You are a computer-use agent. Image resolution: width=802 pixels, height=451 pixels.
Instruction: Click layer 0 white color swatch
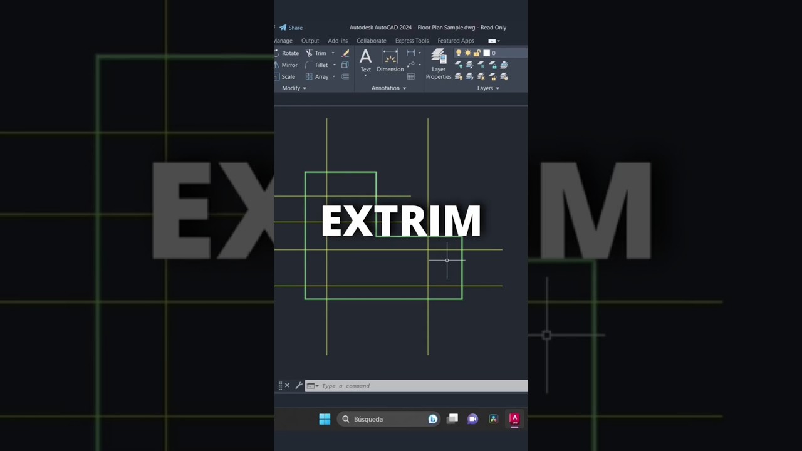[x=486, y=53]
